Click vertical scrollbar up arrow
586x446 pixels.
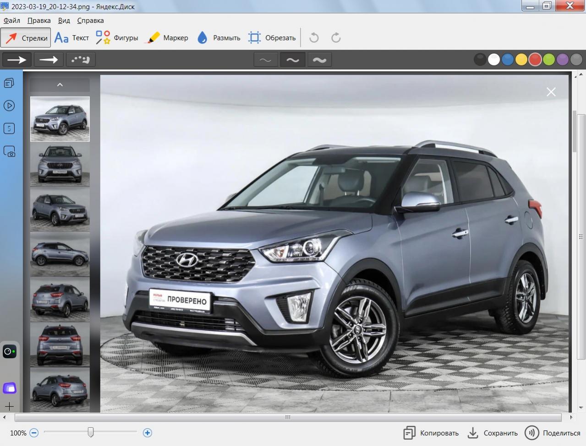581,75
